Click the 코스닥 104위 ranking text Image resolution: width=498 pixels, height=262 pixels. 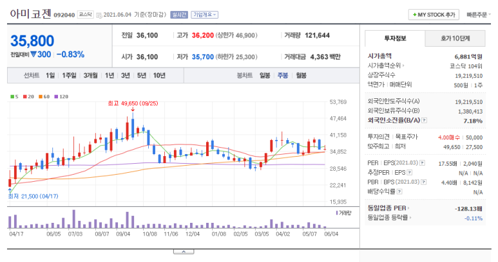466,66
